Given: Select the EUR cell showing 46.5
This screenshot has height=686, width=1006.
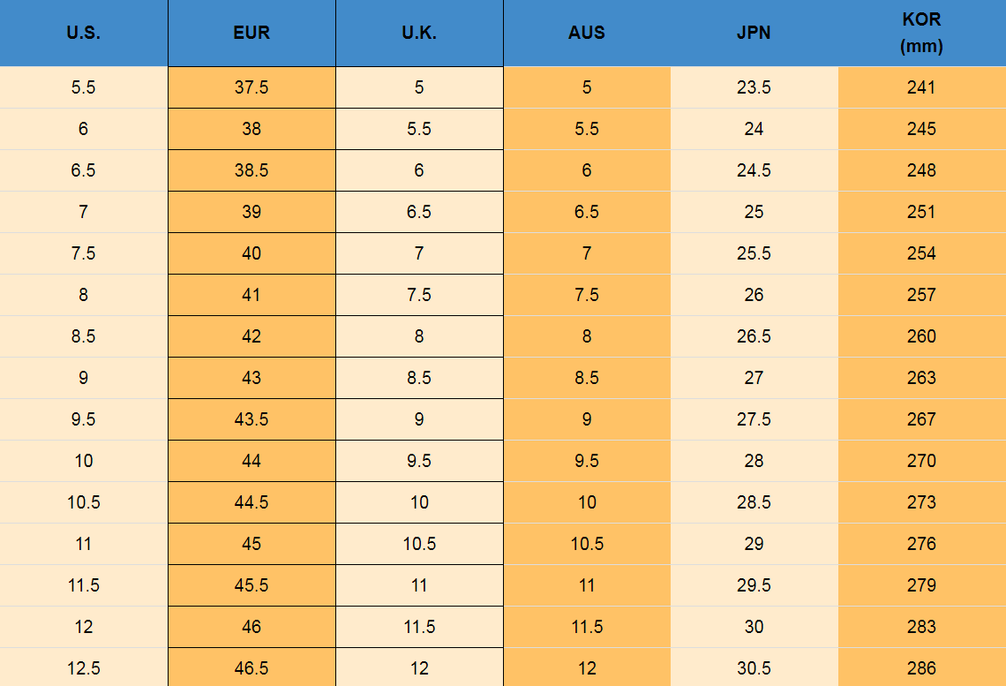Looking at the screenshot, I should tap(251, 668).
